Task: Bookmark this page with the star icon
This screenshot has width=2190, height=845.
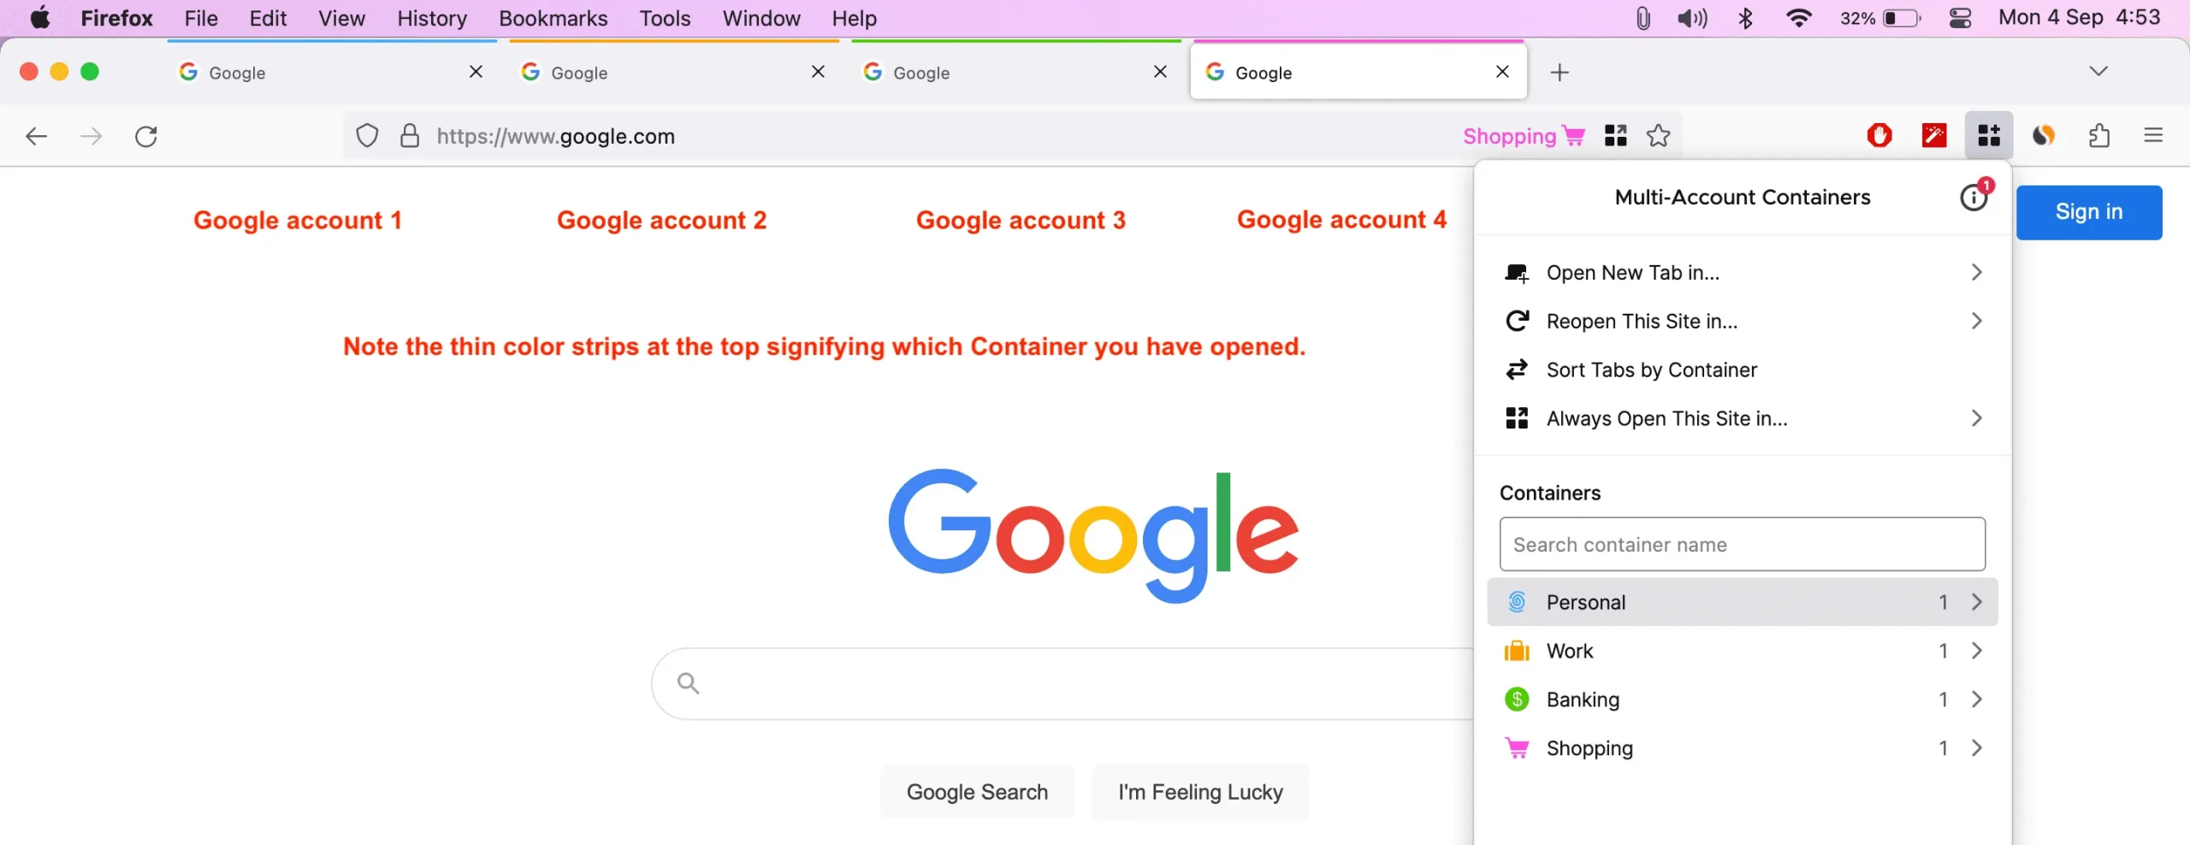Action: (x=1659, y=135)
